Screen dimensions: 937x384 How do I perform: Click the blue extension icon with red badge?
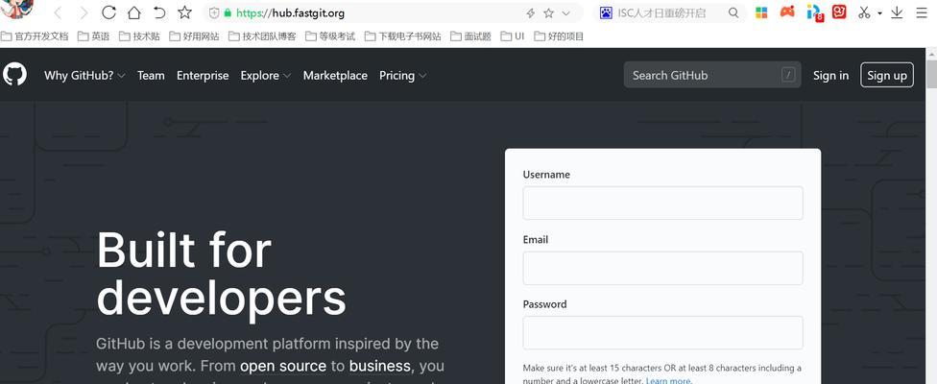(x=814, y=12)
